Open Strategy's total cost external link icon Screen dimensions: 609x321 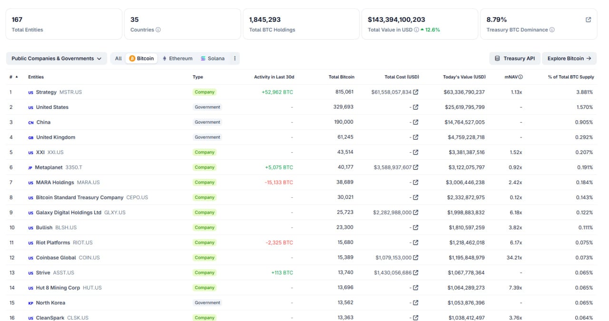415,92
